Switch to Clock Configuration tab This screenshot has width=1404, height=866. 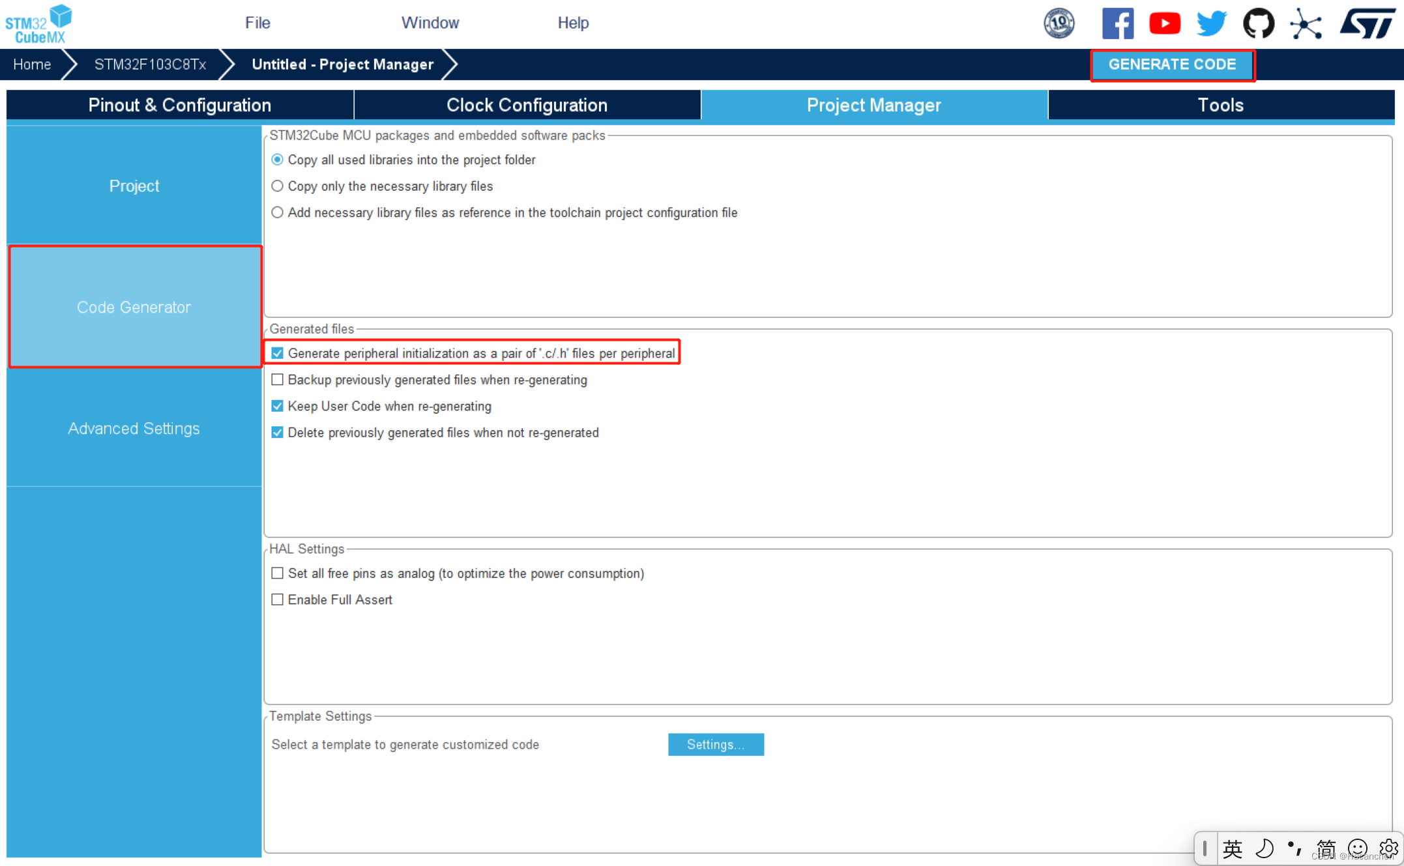click(527, 105)
